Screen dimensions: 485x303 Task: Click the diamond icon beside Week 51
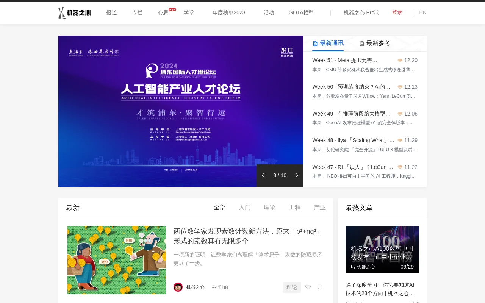[x=400, y=61]
